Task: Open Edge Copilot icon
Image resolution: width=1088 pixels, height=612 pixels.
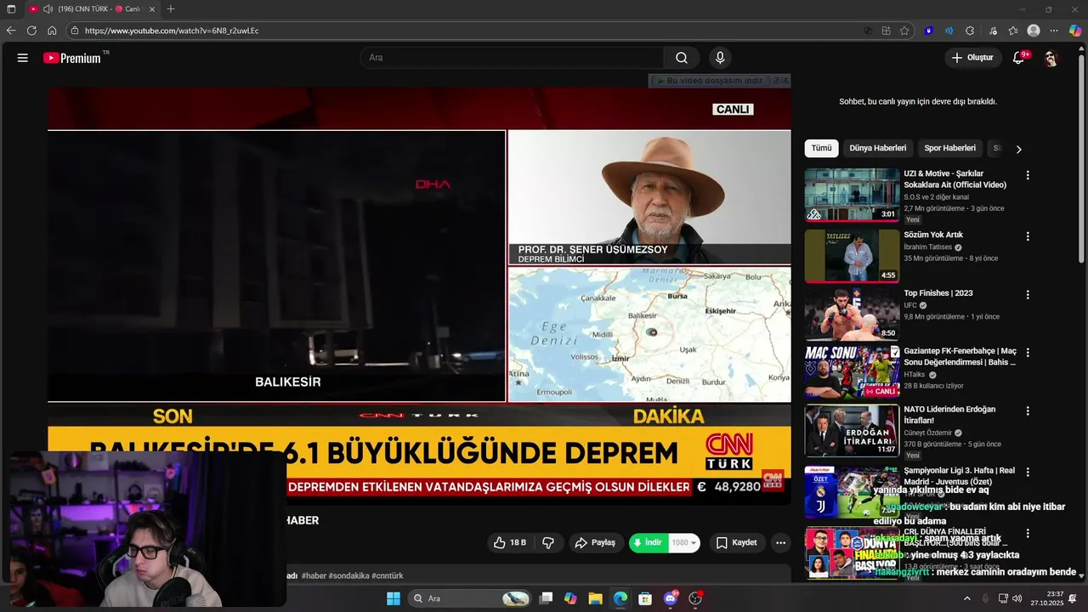Action: [x=1074, y=31]
